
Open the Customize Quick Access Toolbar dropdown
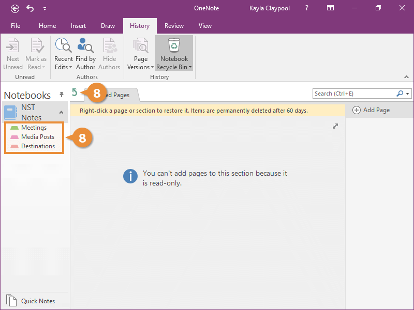(45, 9)
